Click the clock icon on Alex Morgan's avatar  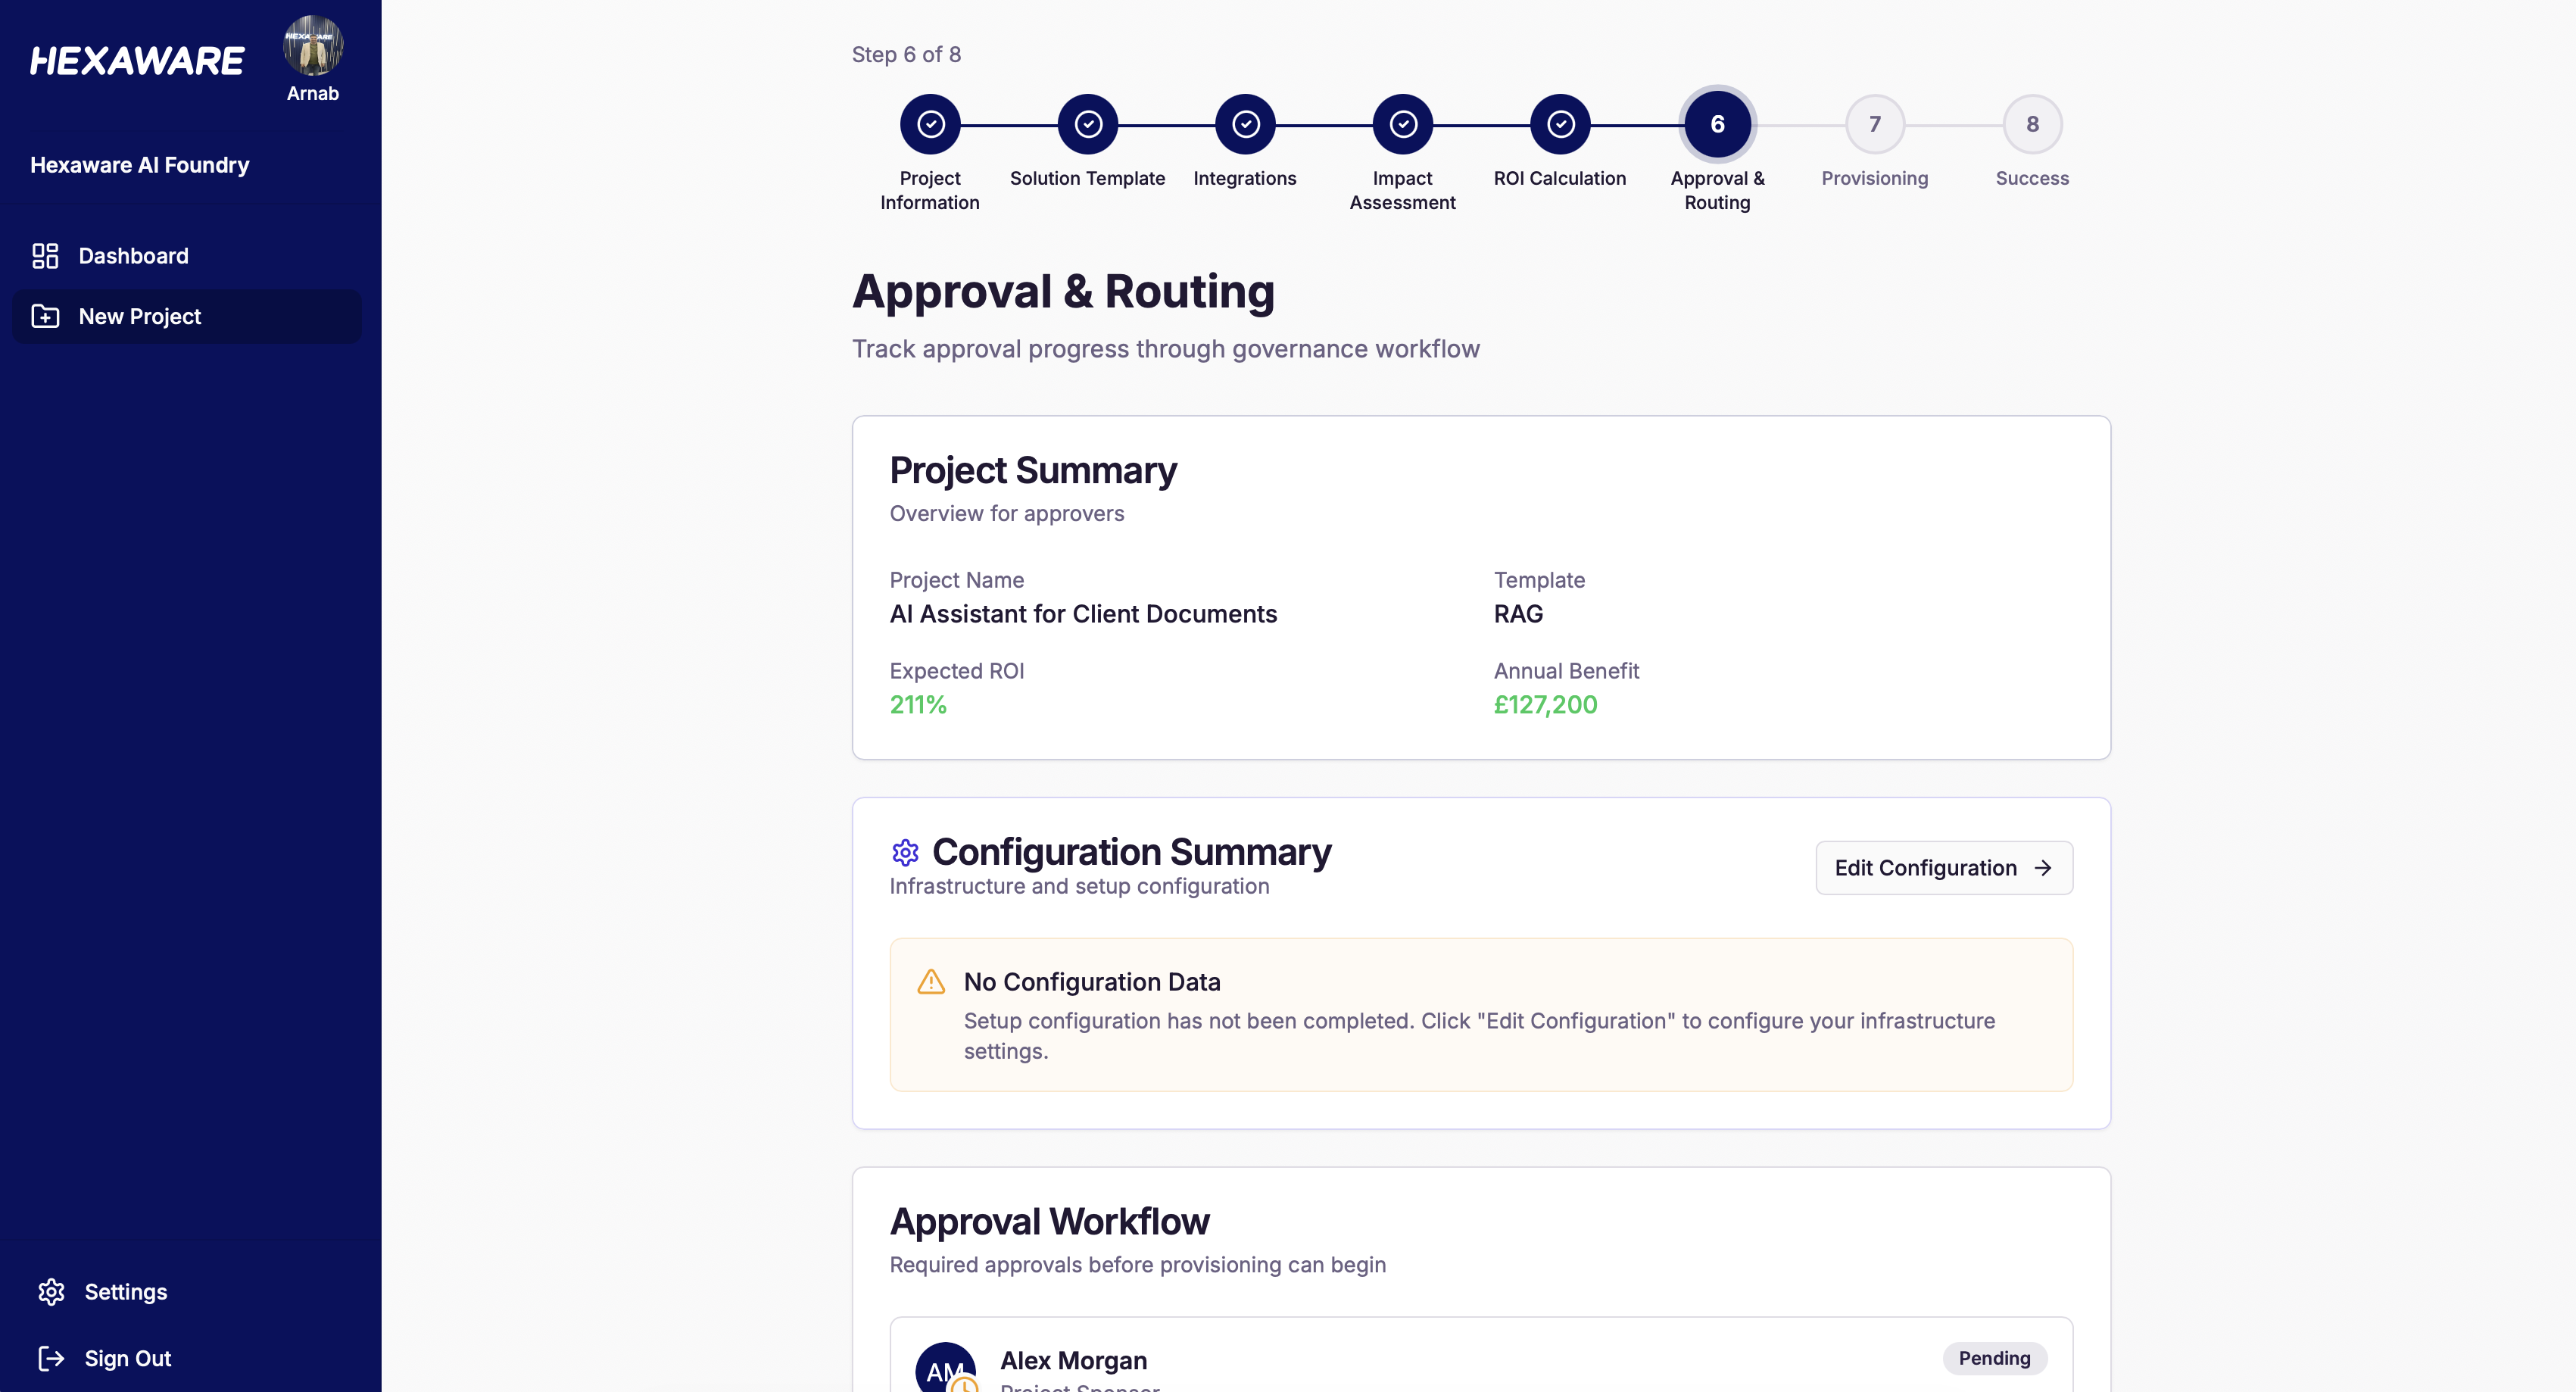(966, 1387)
